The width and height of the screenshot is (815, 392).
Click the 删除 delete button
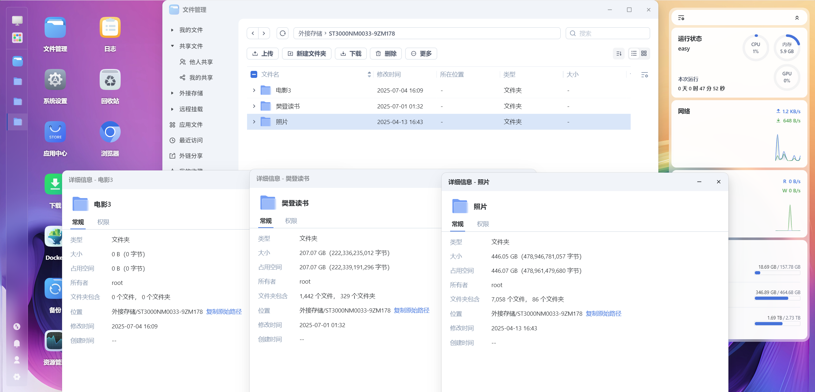click(386, 53)
